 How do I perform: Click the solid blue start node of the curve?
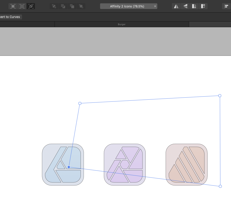coord(69,167)
